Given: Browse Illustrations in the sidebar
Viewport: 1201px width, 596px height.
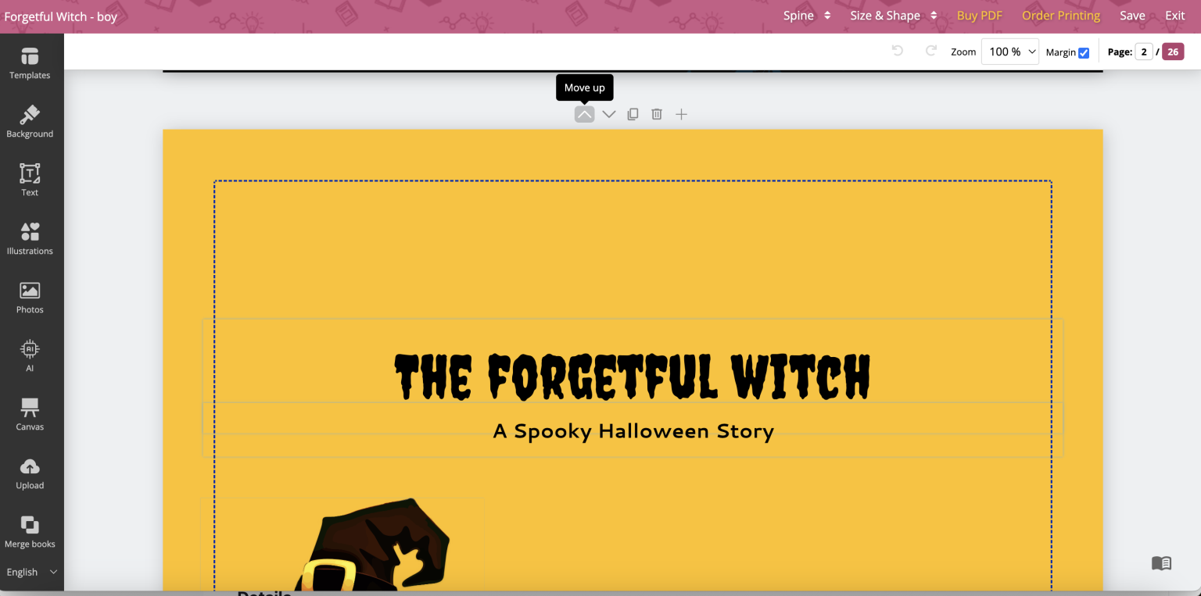Looking at the screenshot, I should pos(30,238).
